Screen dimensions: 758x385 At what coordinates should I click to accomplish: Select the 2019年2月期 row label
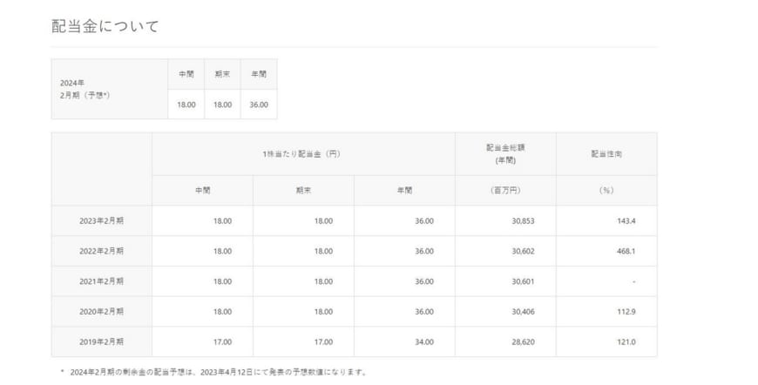[x=102, y=342]
